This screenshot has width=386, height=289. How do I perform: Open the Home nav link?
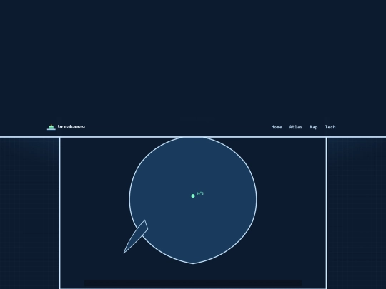click(x=277, y=127)
